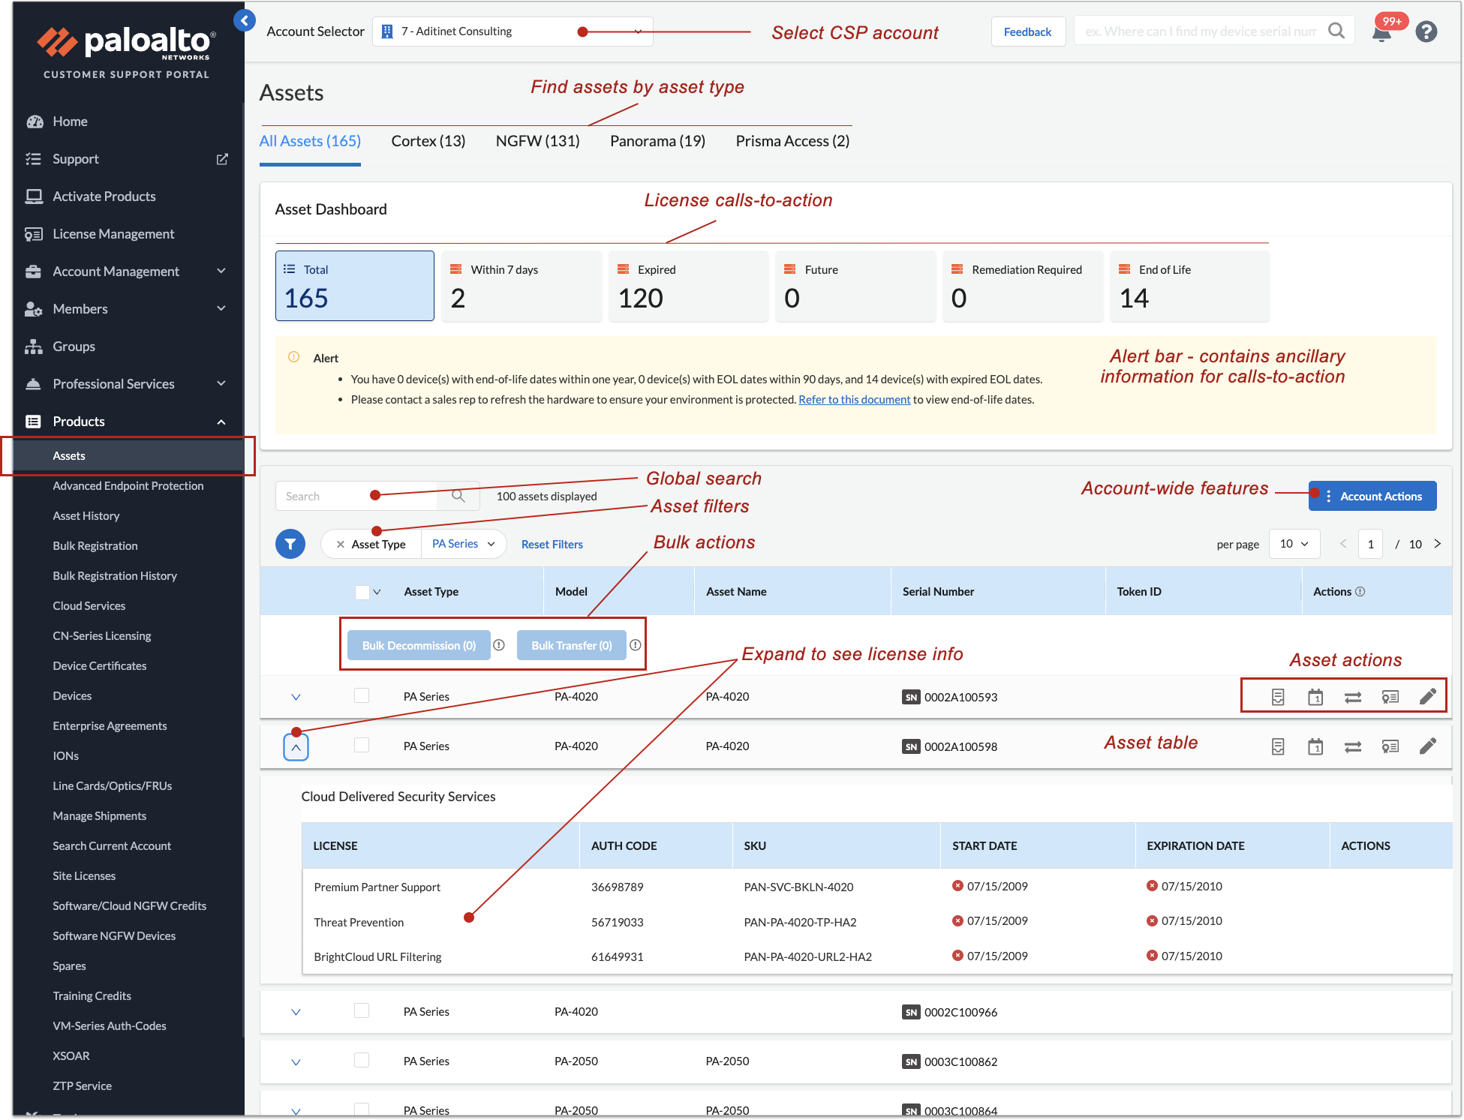1464x1120 pixels.
Task: Open Asset History in the sidebar
Action: point(86,516)
